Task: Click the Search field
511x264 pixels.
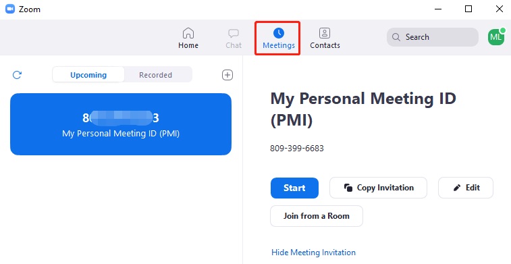Action: [433, 37]
